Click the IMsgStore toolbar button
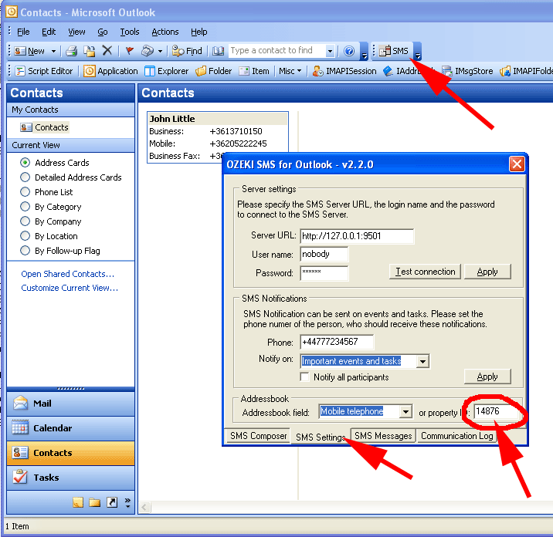The height and width of the screenshot is (537, 553). 467,71
